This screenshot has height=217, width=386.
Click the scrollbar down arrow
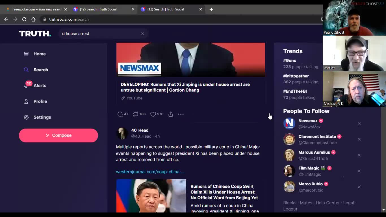pos(383,210)
